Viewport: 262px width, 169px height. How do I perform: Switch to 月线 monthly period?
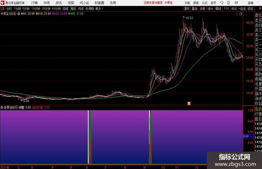click(x=81, y=9)
